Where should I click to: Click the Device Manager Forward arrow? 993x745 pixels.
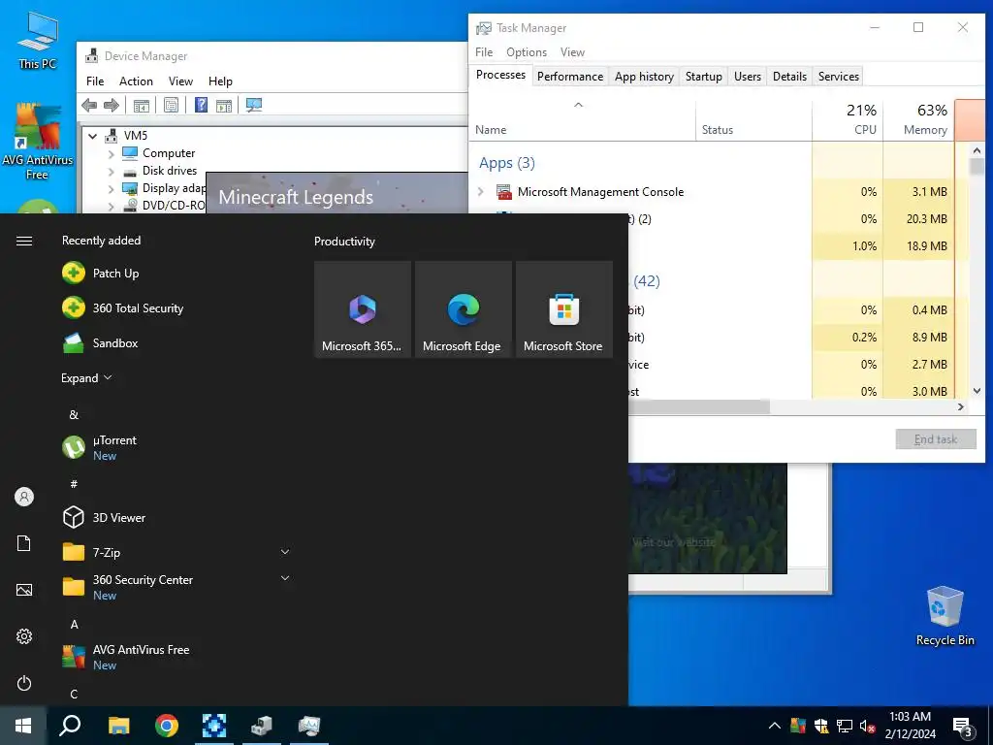coord(112,105)
